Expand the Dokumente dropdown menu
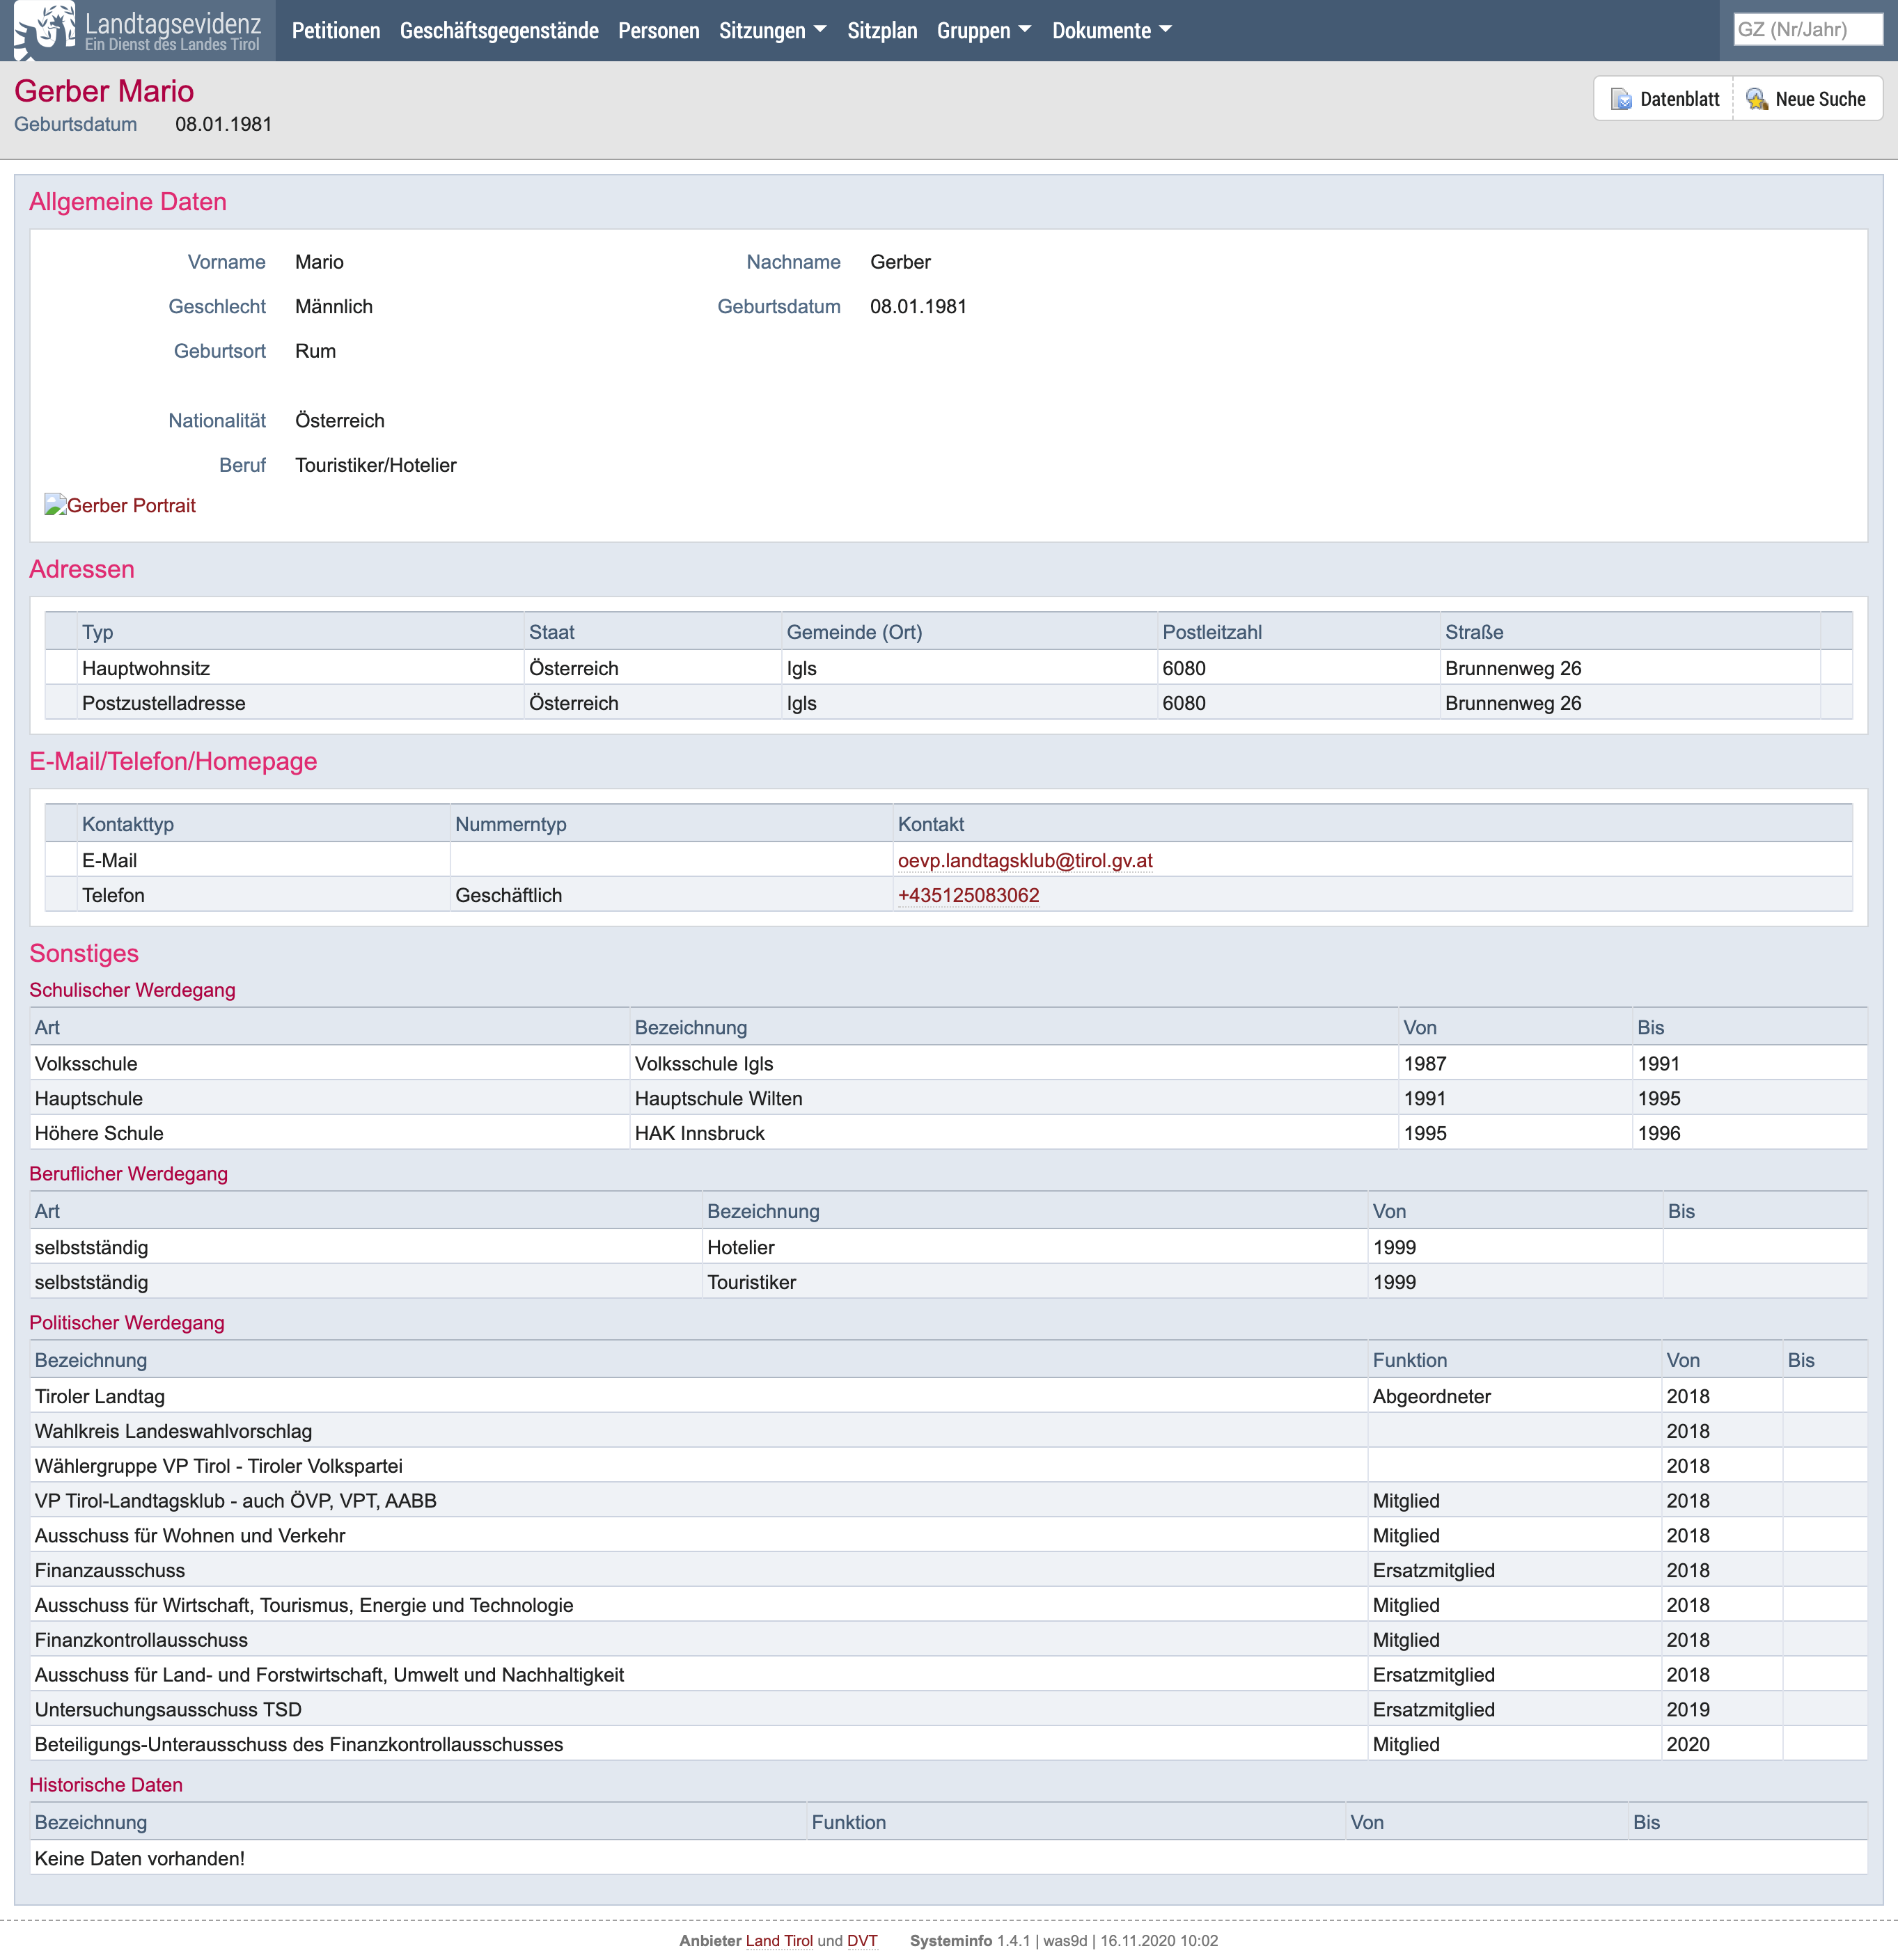 [x=1112, y=30]
